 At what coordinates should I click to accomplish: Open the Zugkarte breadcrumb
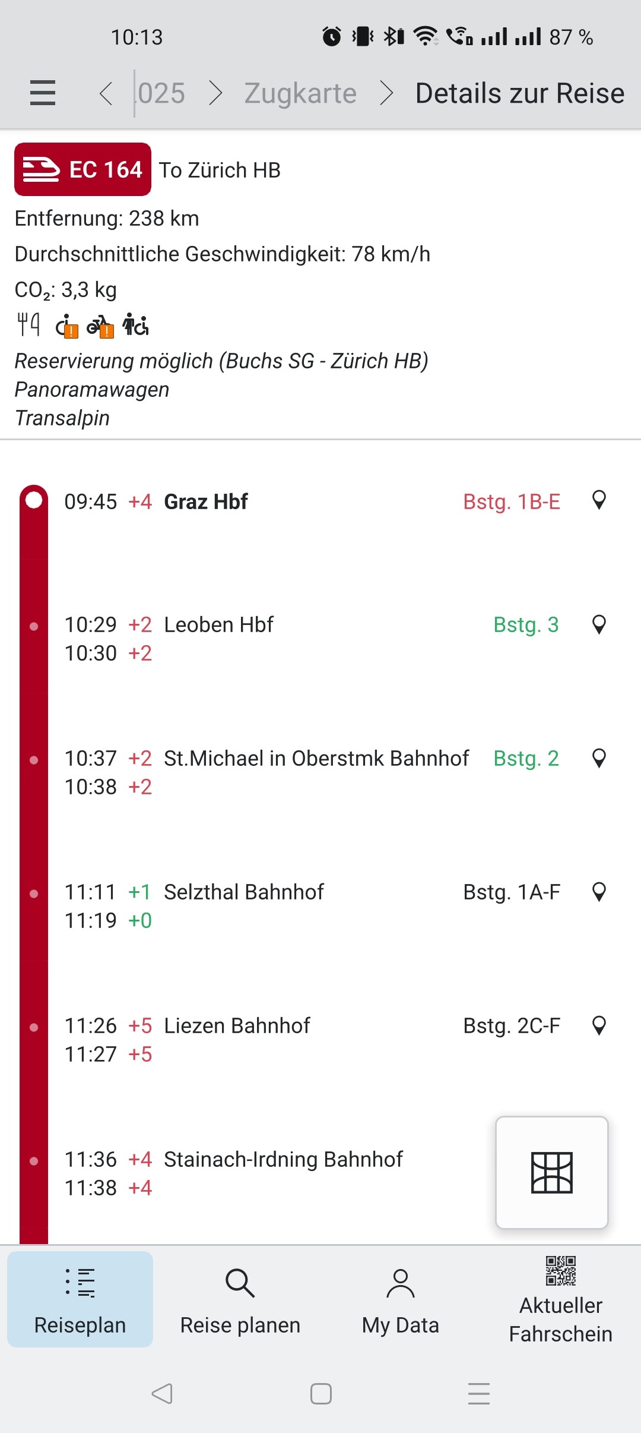[x=300, y=93]
